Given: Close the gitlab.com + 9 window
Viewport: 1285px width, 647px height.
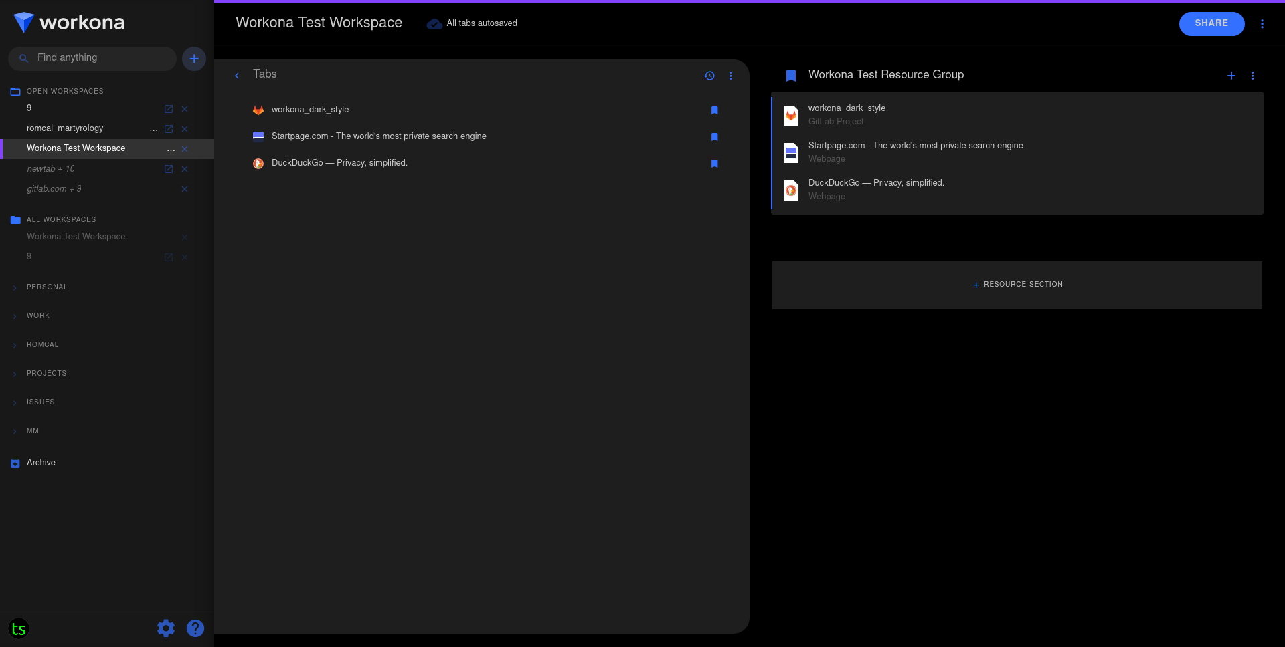Looking at the screenshot, I should pyautogui.click(x=185, y=189).
